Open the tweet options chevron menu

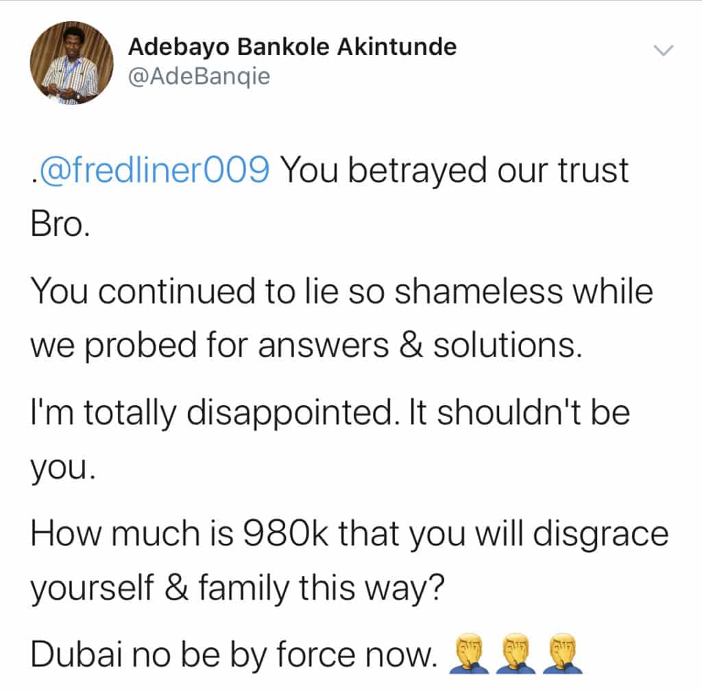[663, 50]
